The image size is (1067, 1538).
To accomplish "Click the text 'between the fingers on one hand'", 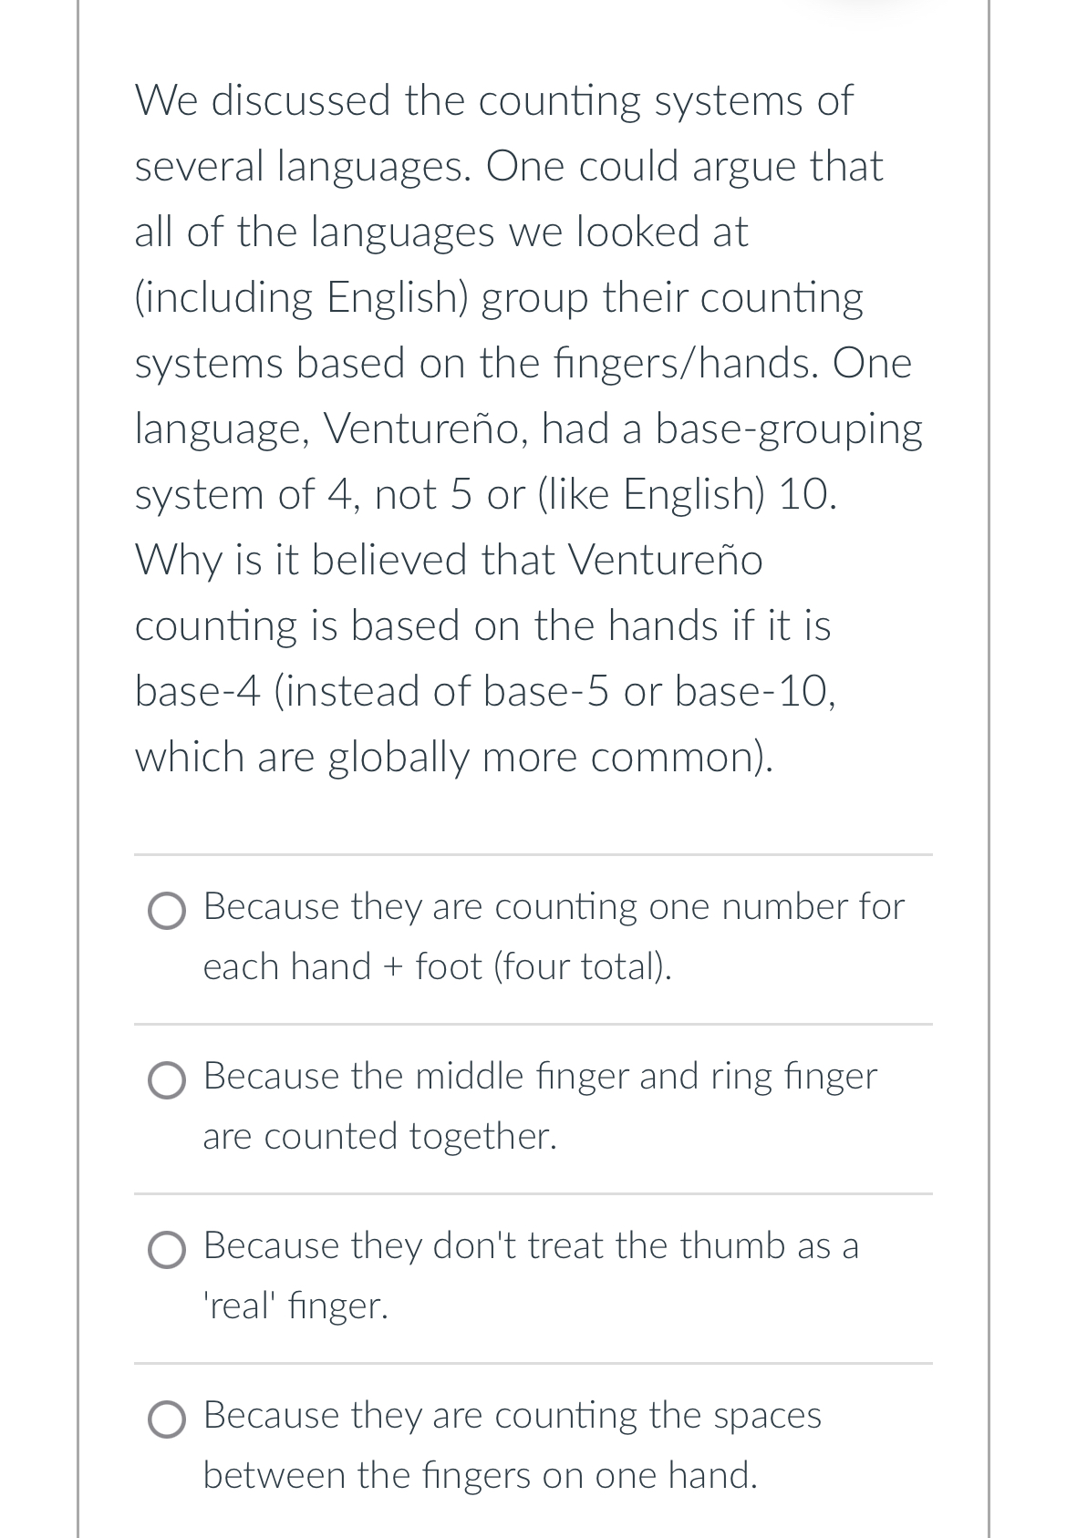I will (x=481, y=1475).
